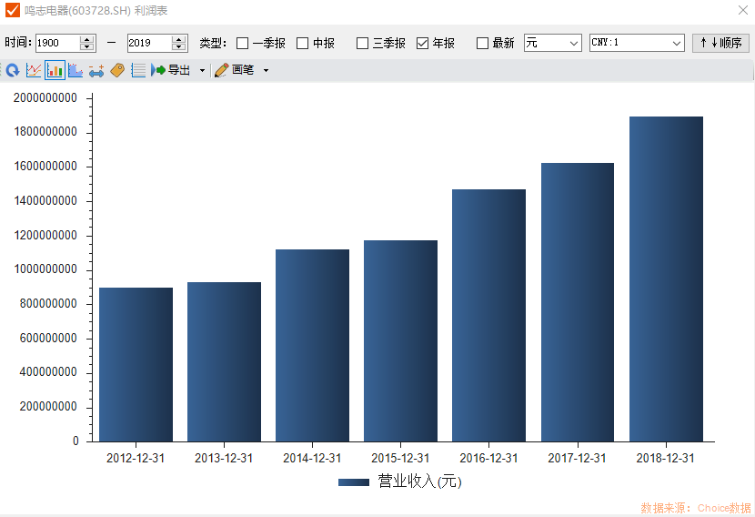Open the 元 unit dropdown

[552, 43]
